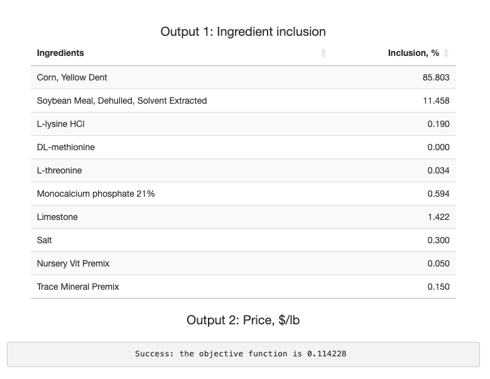The image size is (490, 379).
Task: Select Monocalcium phosphate 21% row
Action: point(244,194)
